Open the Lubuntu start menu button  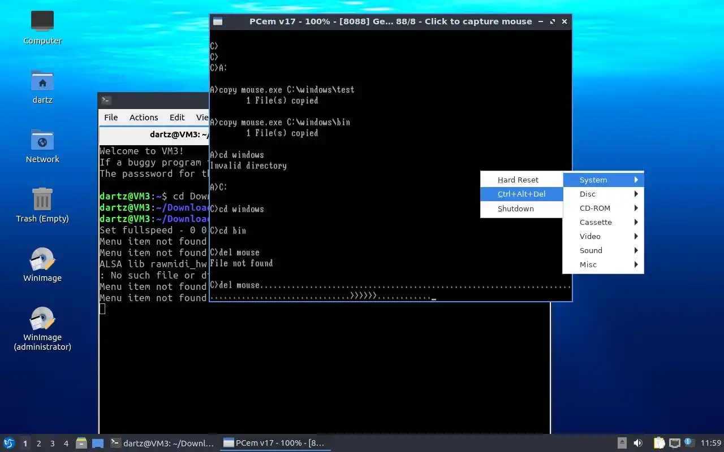click(x=9, y=443)
